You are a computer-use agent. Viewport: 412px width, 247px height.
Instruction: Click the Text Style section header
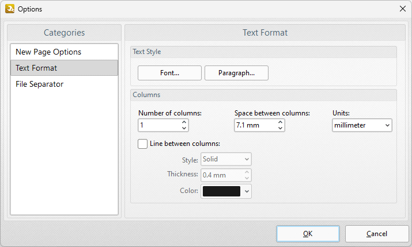pos(263,52)
